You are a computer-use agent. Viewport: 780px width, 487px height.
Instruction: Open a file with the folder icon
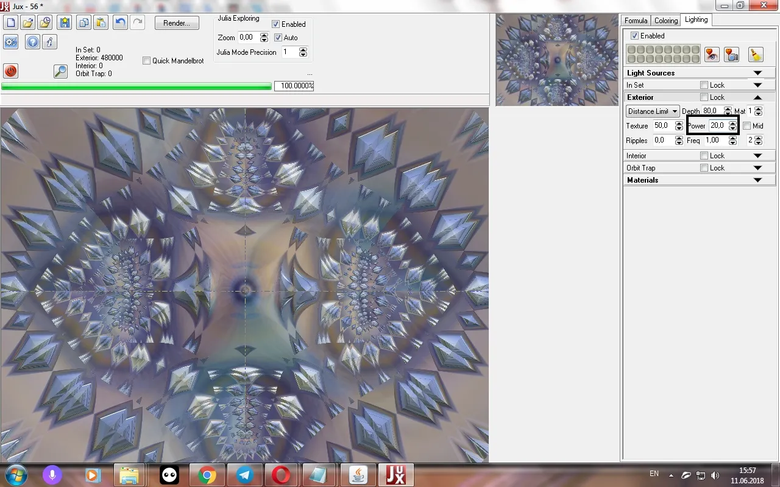(x=27, y=23)
